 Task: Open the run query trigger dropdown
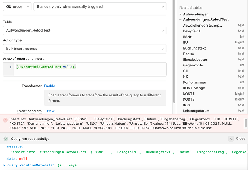(x=100, y=6)
